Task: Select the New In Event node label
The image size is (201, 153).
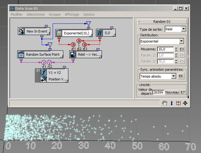Action: pos(37,31)
